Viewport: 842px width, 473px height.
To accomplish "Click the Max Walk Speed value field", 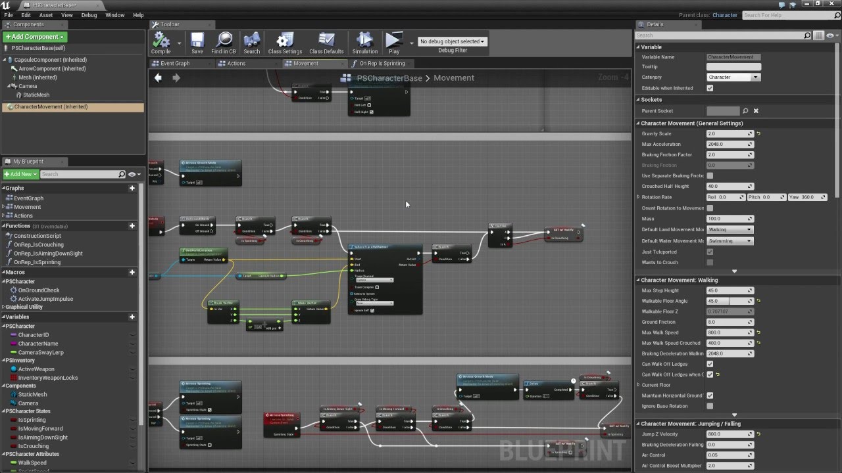I will point(730,332).
